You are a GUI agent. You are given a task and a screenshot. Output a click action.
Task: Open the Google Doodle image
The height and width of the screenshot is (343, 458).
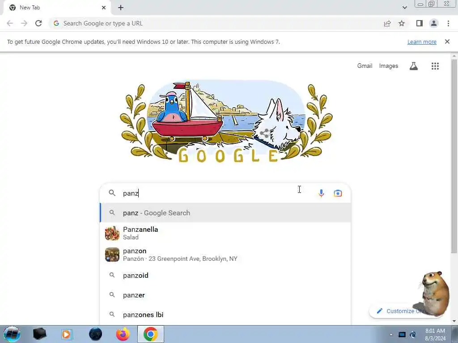(x=226, y=121)
